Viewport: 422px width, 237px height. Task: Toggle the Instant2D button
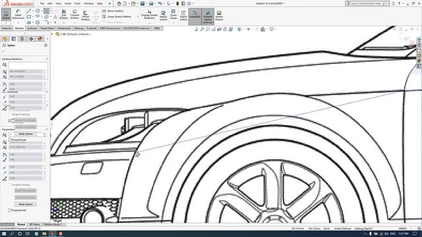[195, 16]
